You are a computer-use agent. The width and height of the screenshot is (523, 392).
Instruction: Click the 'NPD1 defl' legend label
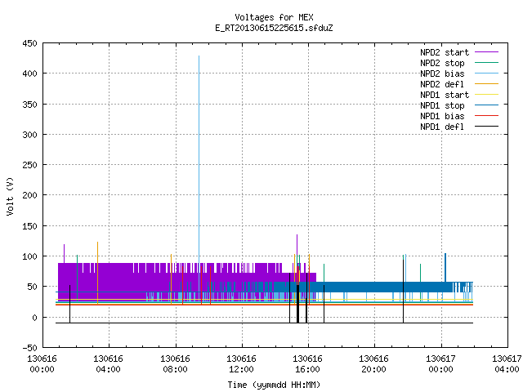click(442, 127)
